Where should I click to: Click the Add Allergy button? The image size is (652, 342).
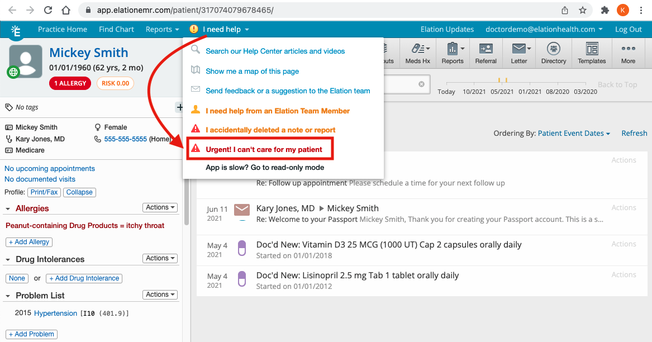[29, 242]
